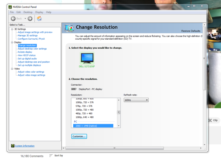
Task: Open the Refresh rate 165Hz dropdown
Action: pyautogui.click(x=136, y=100)
